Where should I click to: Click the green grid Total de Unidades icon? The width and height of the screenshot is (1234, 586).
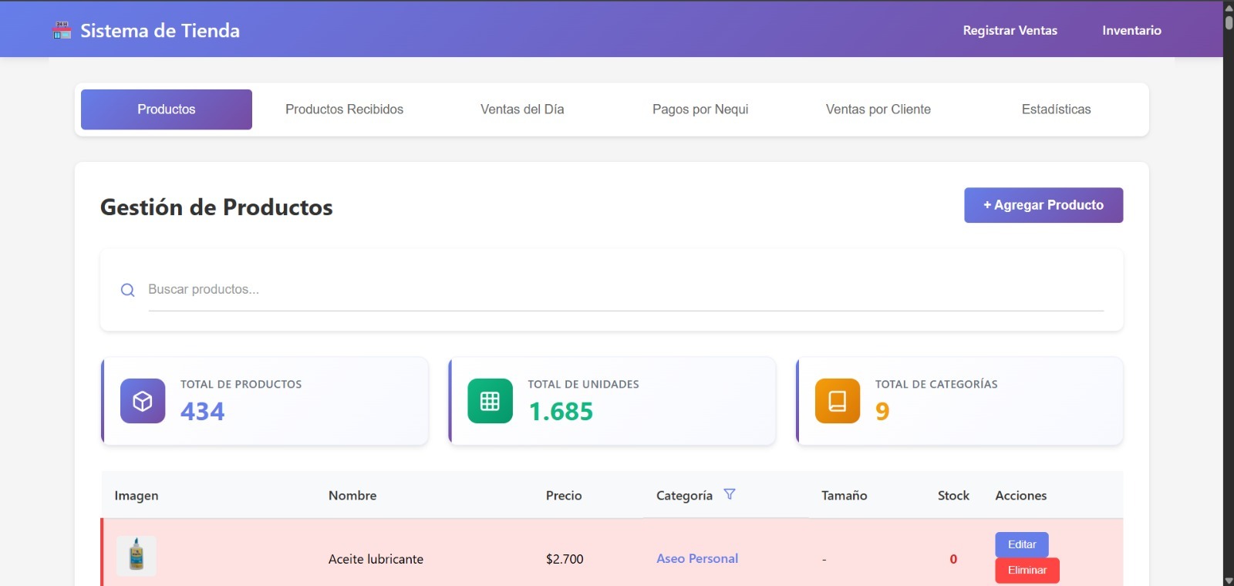(x=490, y=401)
